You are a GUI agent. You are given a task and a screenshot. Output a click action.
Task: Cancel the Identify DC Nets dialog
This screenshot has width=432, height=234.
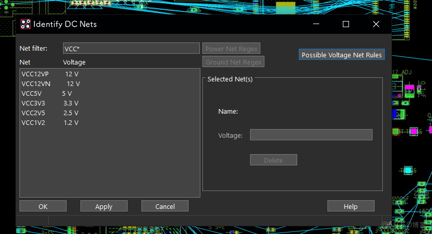(x=165, y=206)
